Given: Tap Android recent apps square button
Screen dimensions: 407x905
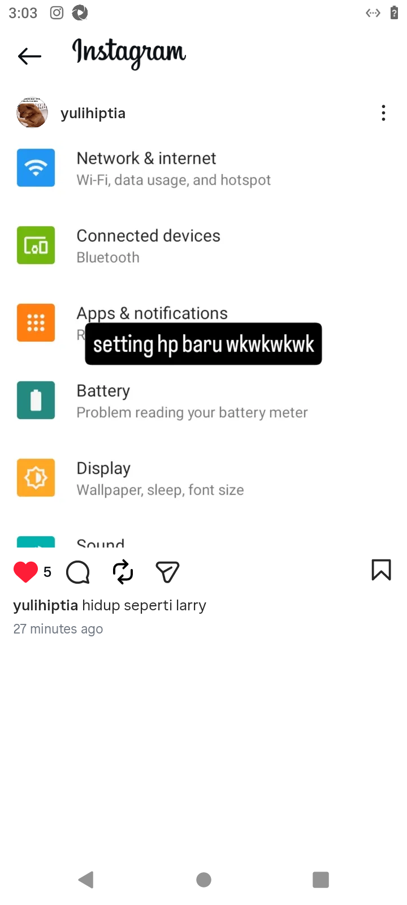Looking at the screenshot, I should click(321, 880).
